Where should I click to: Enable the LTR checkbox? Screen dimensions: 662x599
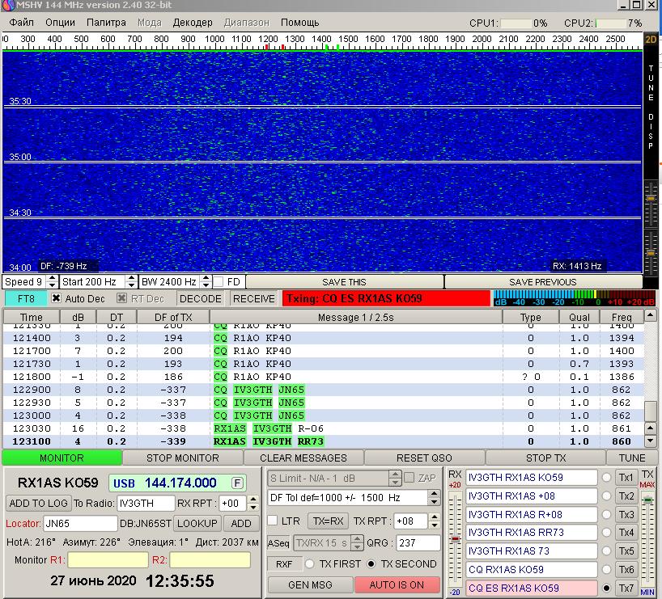point(273,521)
